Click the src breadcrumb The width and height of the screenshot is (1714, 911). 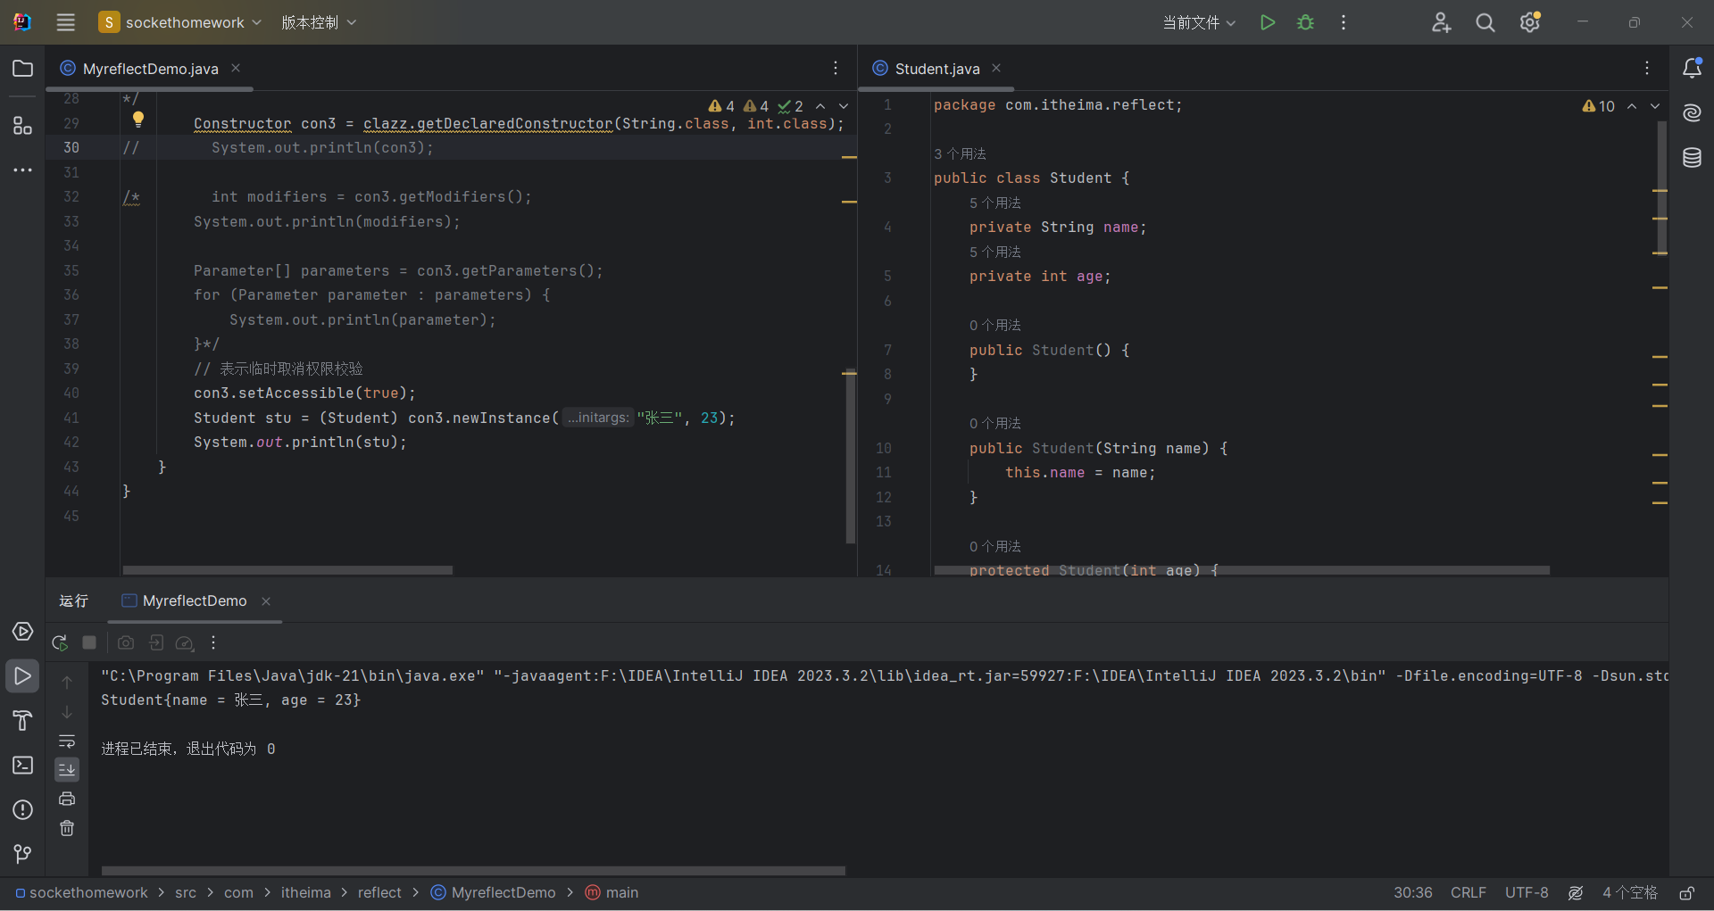click(x=186, y=893)
